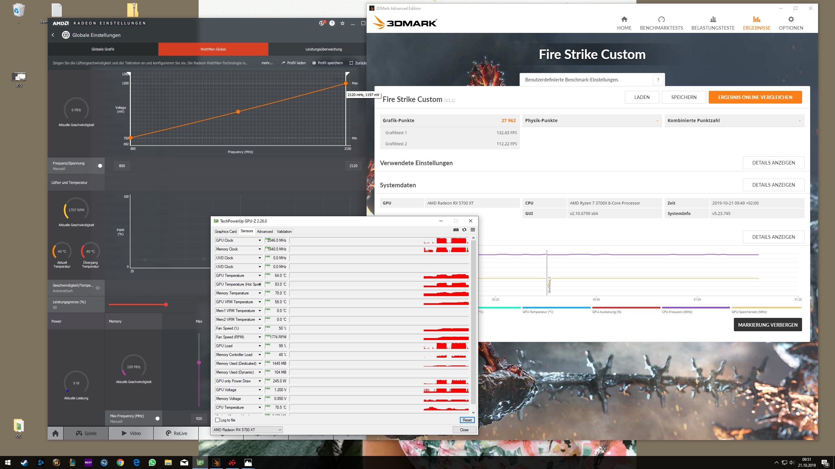Open Google Chrome from the taskbar
Image resolution: width=835 pixels, height=469 pixels.
coord(120,462)
